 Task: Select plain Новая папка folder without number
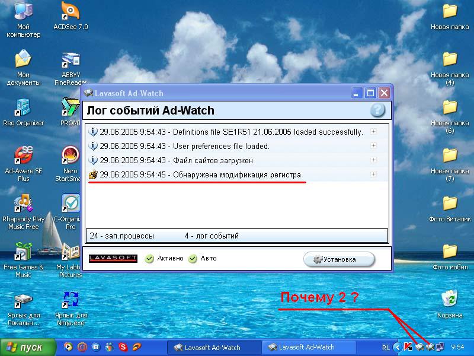coord(450,17)
